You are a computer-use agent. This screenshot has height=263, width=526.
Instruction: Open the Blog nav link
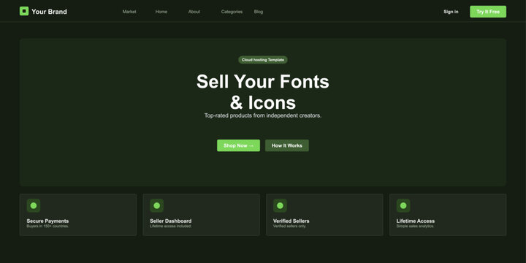pyautogui.click(x=259, y=12)
